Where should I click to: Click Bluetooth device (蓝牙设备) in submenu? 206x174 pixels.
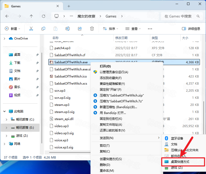click(177, 138)
